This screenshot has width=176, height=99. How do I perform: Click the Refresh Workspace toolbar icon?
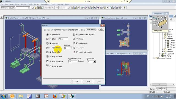42,8
